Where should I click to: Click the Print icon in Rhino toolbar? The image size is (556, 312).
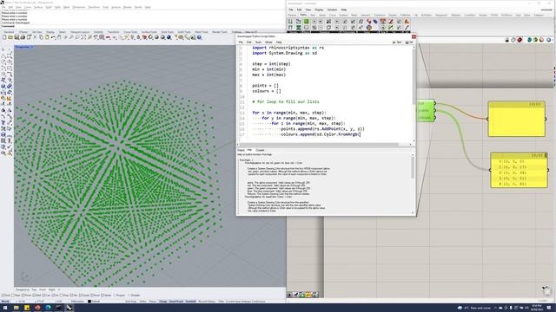click(23, 37)
